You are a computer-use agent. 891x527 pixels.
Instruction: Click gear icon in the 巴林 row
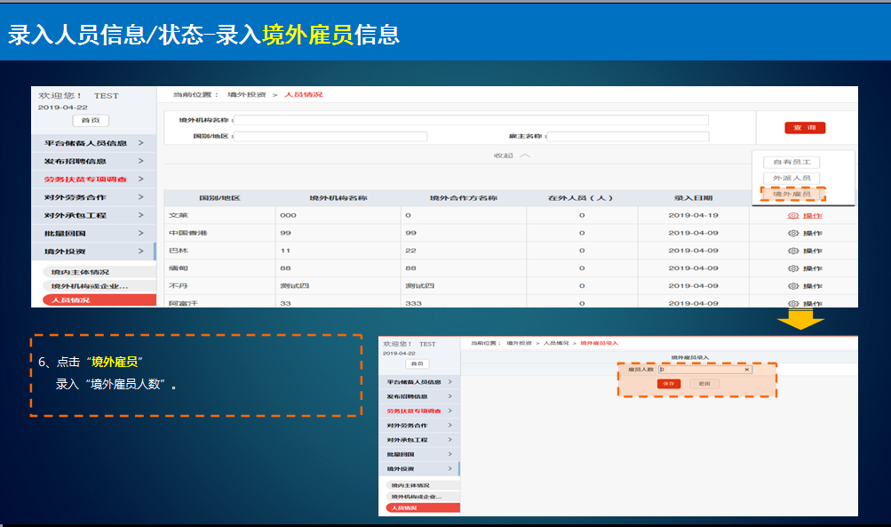pos(792,251)
